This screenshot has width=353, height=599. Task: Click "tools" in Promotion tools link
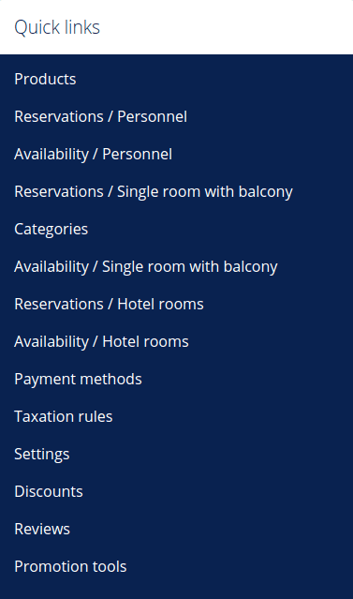tap(110, 566)
